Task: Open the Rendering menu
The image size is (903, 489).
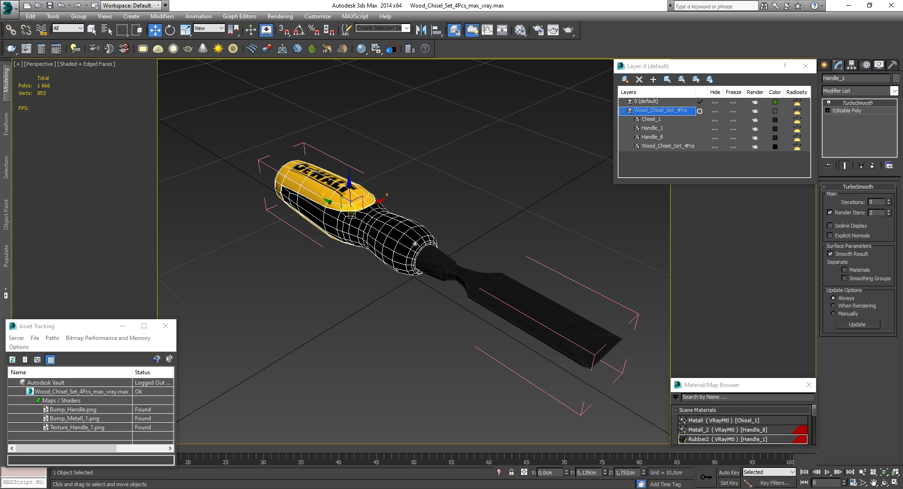Action: [x=280, y=16]
